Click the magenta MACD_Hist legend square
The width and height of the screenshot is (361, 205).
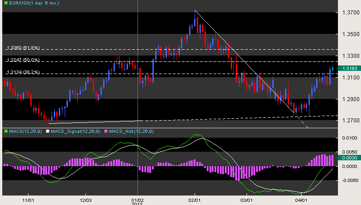coord(106,131)
